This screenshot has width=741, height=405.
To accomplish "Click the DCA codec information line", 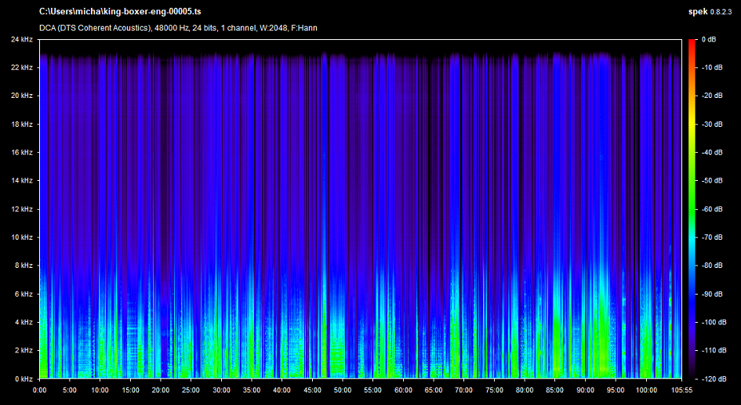I will pyautogui.click(x=178, y=28).
